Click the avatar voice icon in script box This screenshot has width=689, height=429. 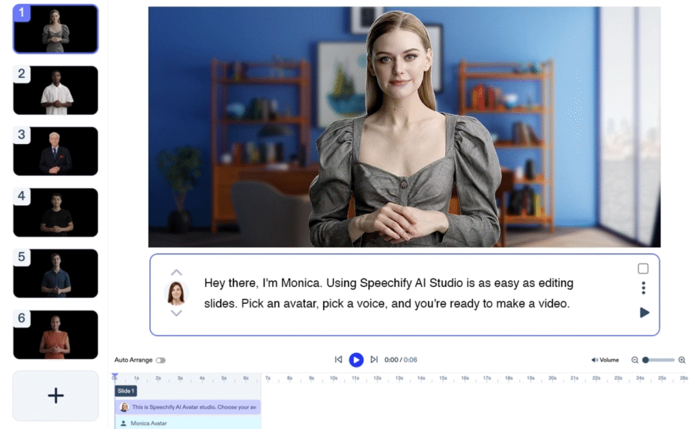click(176, 293)
